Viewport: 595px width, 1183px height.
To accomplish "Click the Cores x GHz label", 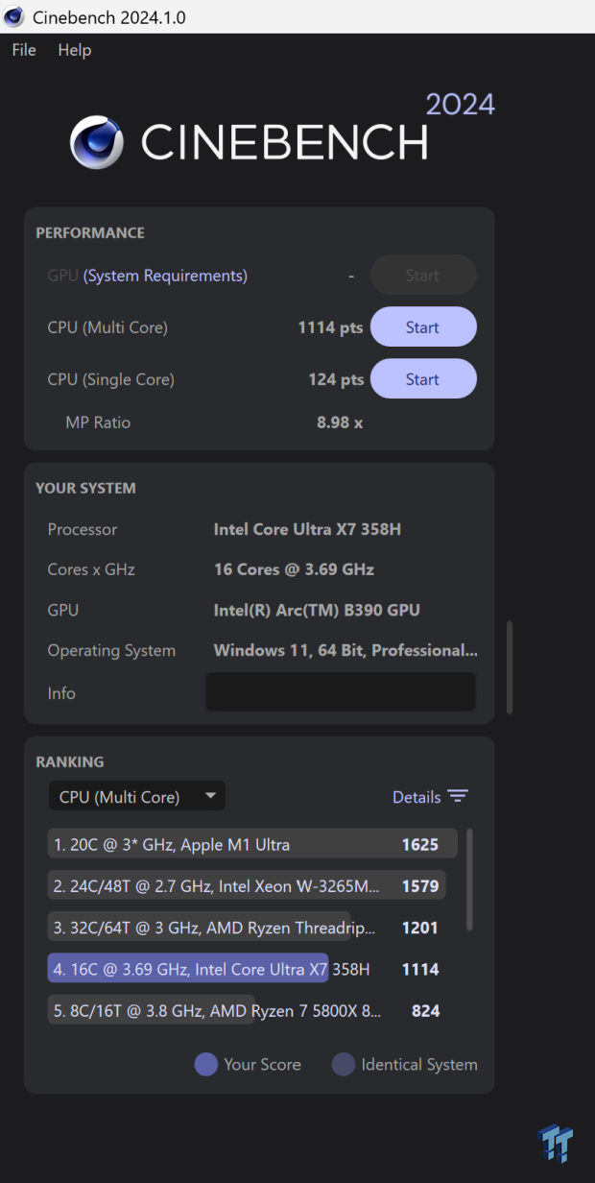I will 91,569.
